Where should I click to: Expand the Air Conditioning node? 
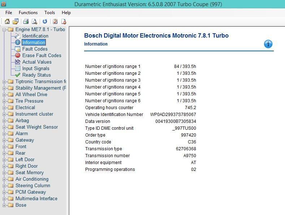point(4,179)
